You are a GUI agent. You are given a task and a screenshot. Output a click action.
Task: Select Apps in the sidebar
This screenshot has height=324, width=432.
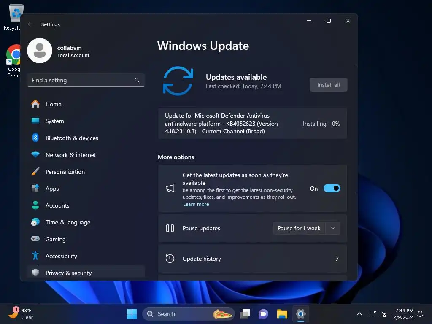86,189
